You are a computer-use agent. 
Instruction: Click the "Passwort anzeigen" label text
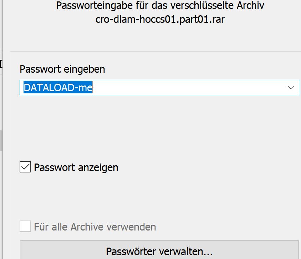pos(76,167)
